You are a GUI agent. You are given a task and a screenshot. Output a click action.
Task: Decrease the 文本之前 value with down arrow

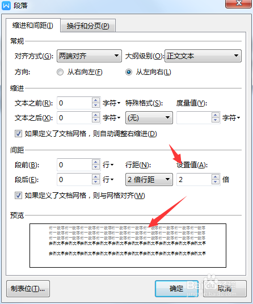coord(95,105)
